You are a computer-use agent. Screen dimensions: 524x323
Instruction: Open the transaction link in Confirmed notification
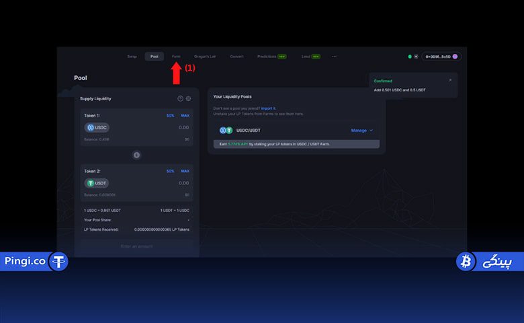tap(450, 80)
